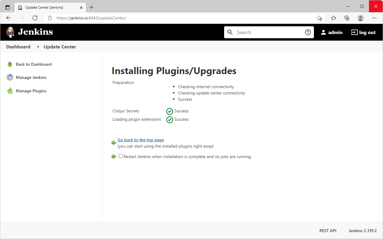Image resolution: width=383 pixels, height=239 pixels.
Task: Open browser Settings and more menu
Action: pos(374,18)
